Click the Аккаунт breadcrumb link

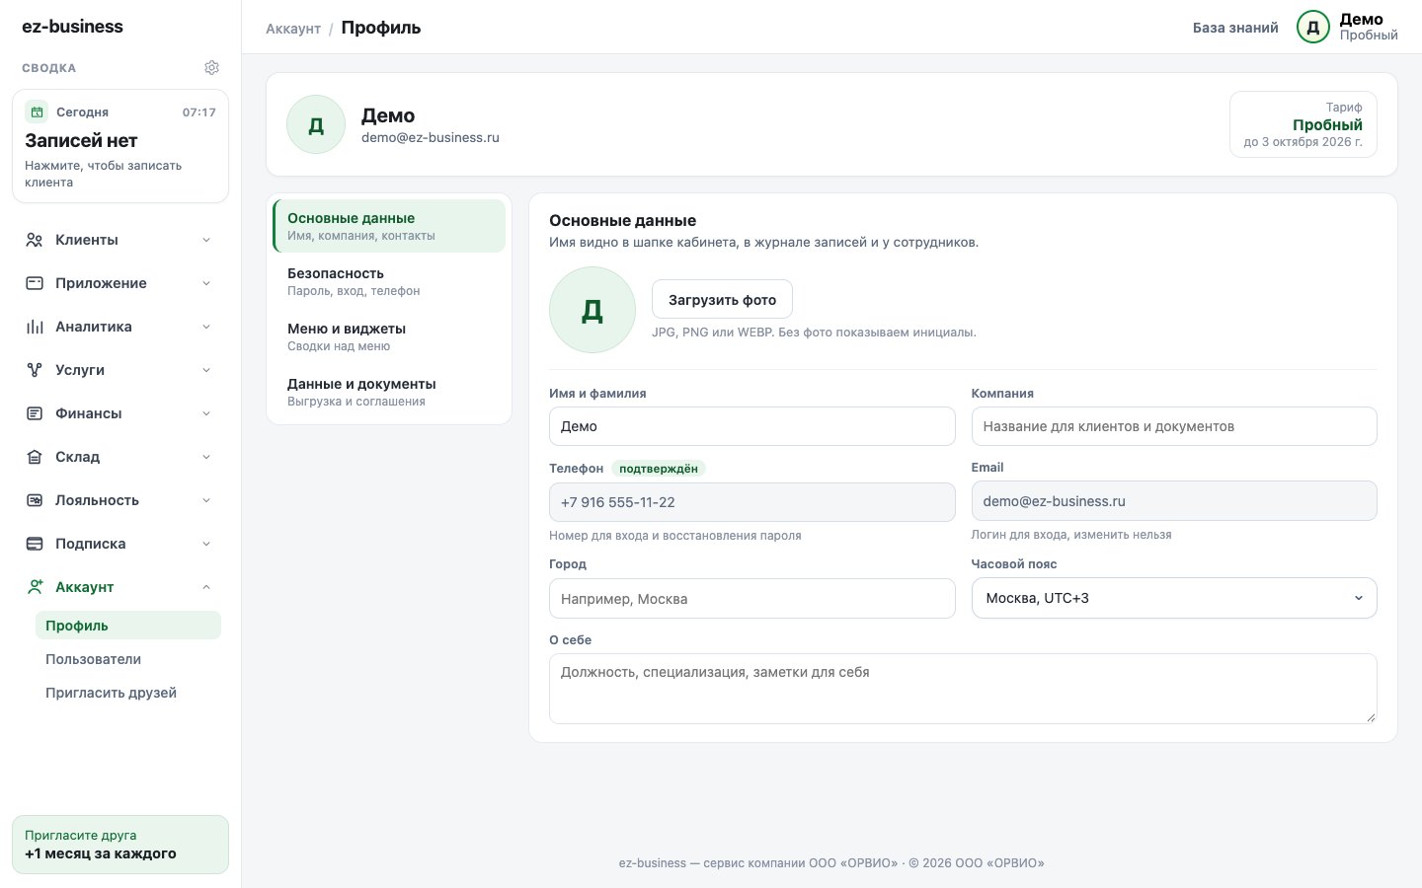coord(293,29)
